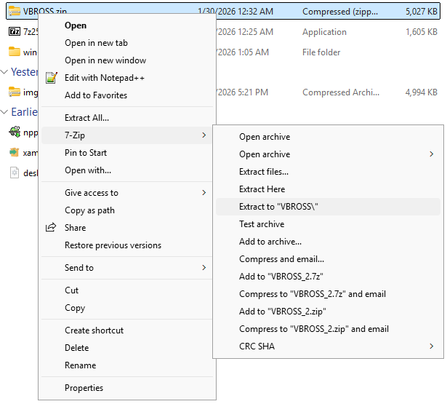Select Test archive in 7-Zip submenu

pos(262,224)
